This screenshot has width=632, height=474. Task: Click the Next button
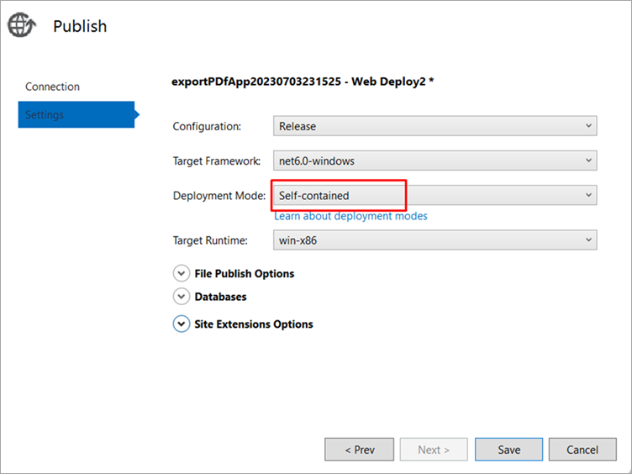434,450
